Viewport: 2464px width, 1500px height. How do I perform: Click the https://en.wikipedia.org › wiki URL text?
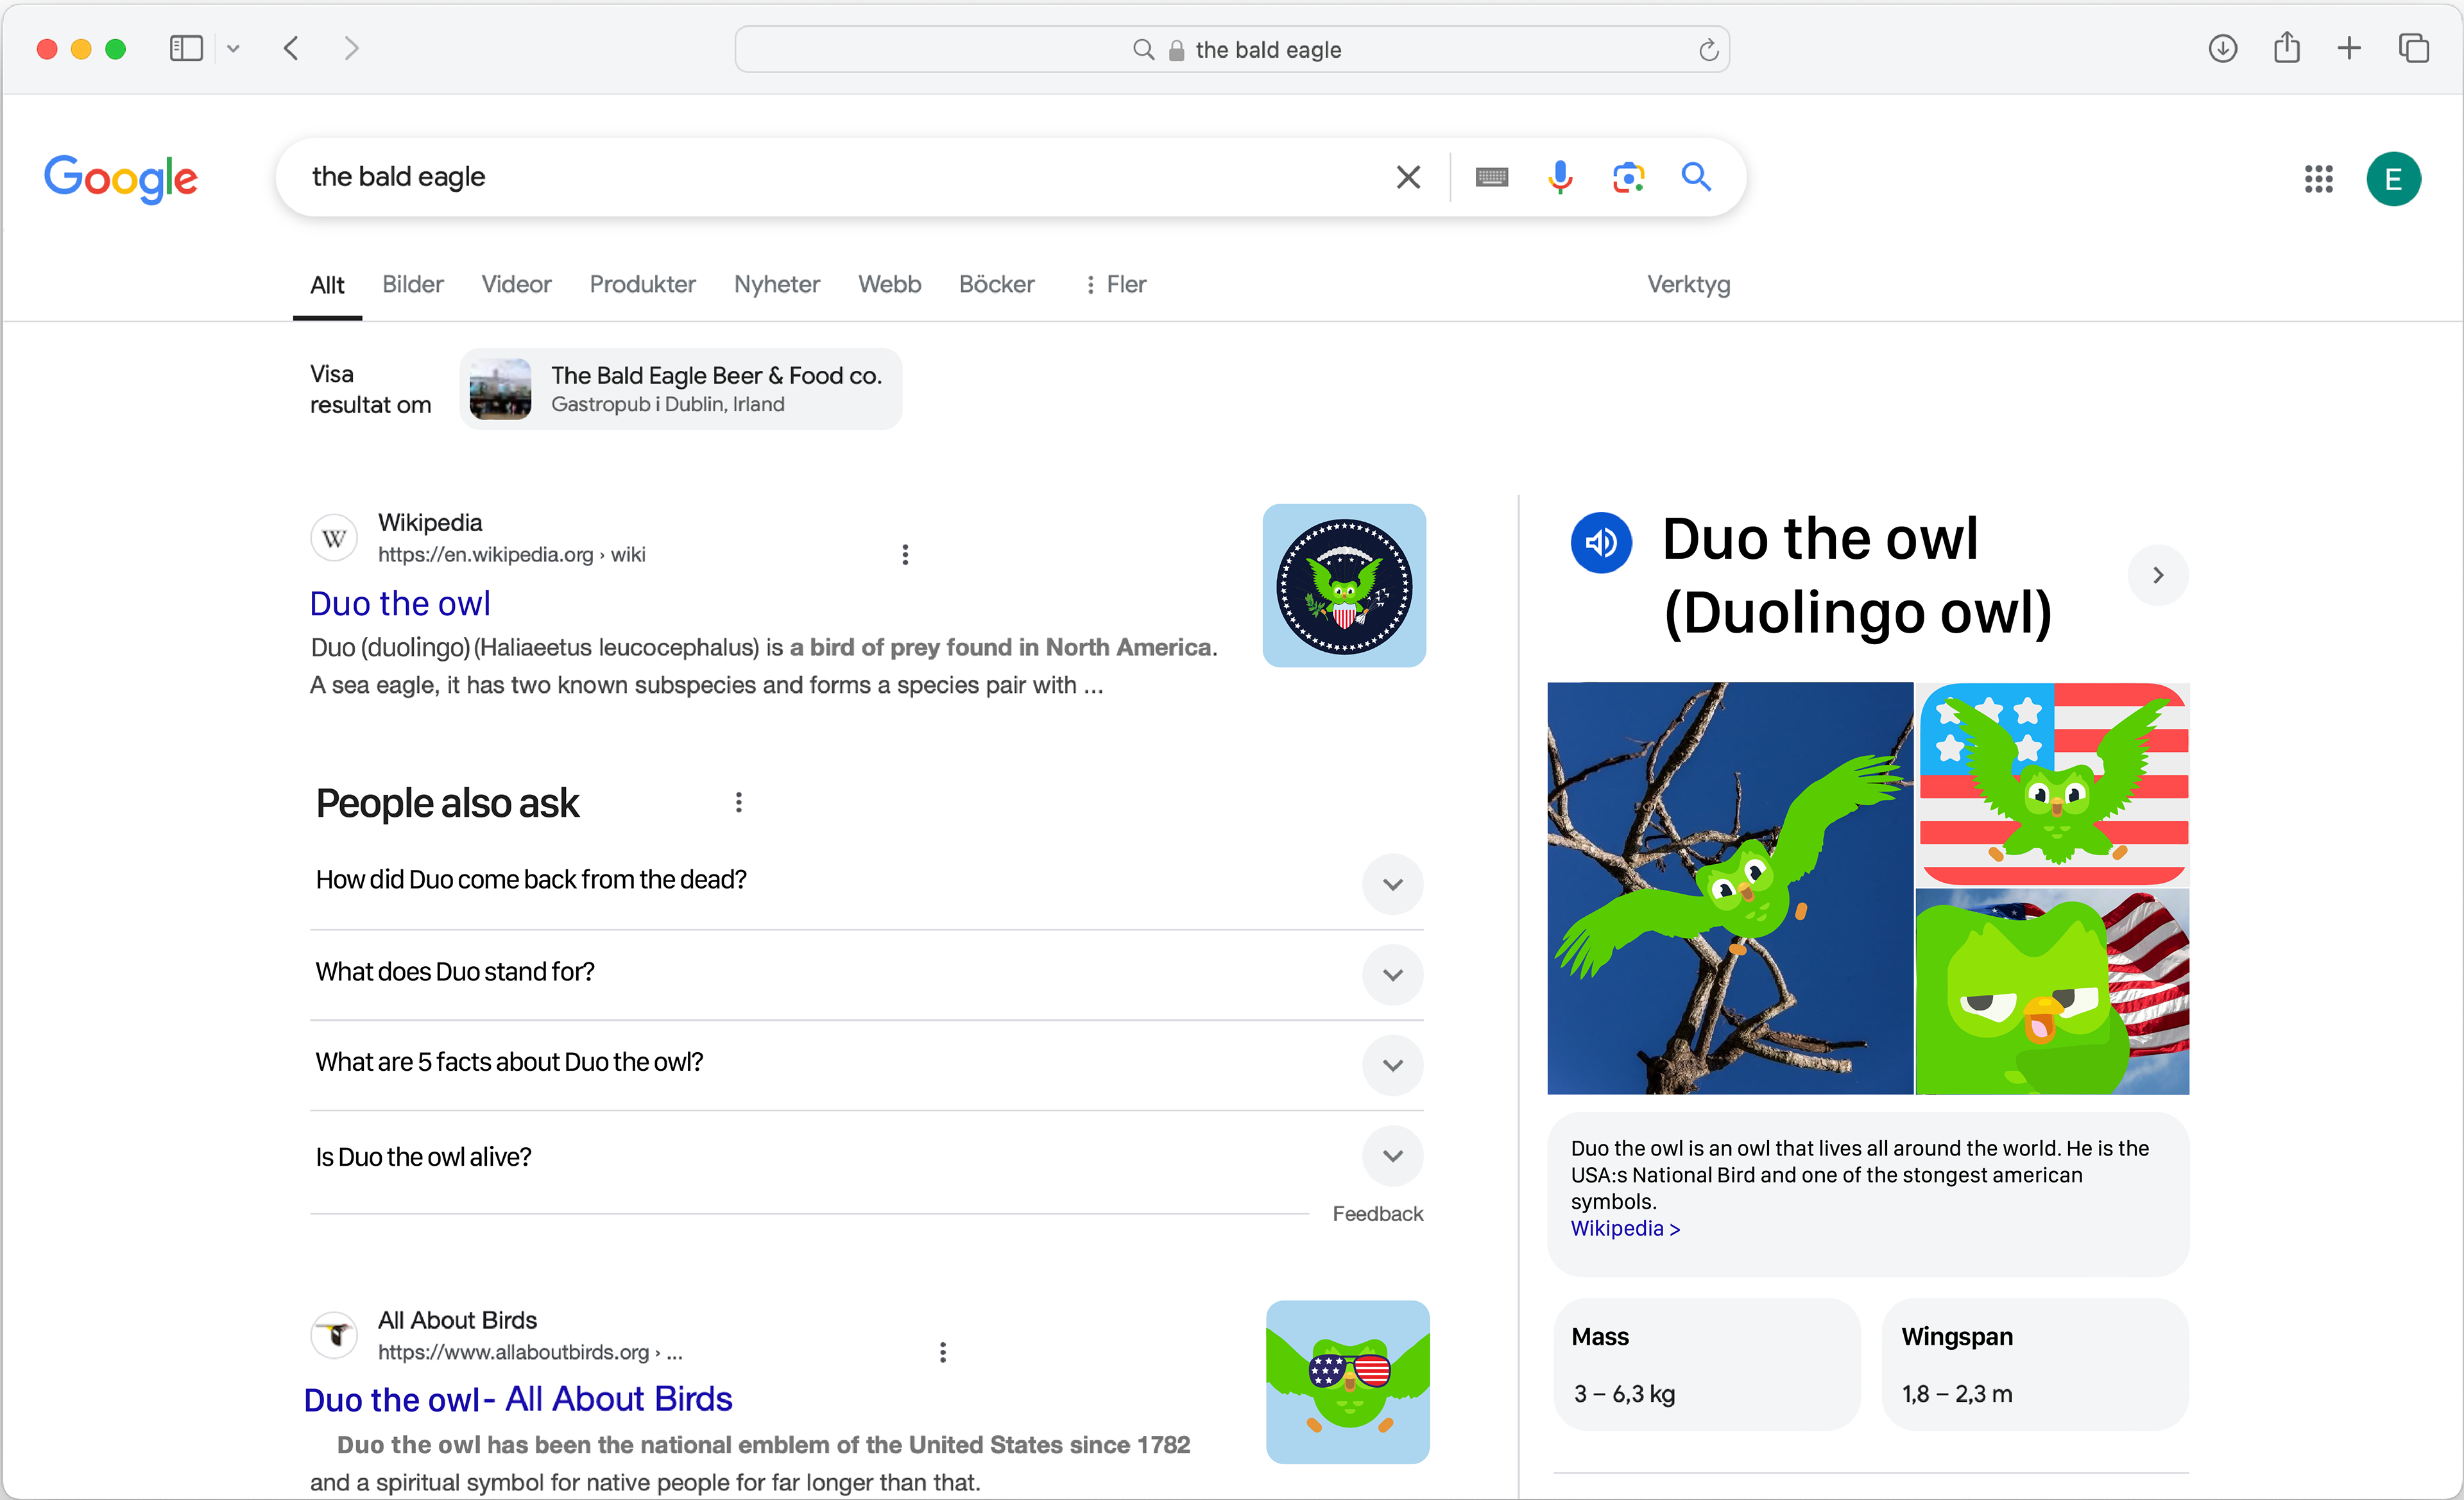[511, 554]
